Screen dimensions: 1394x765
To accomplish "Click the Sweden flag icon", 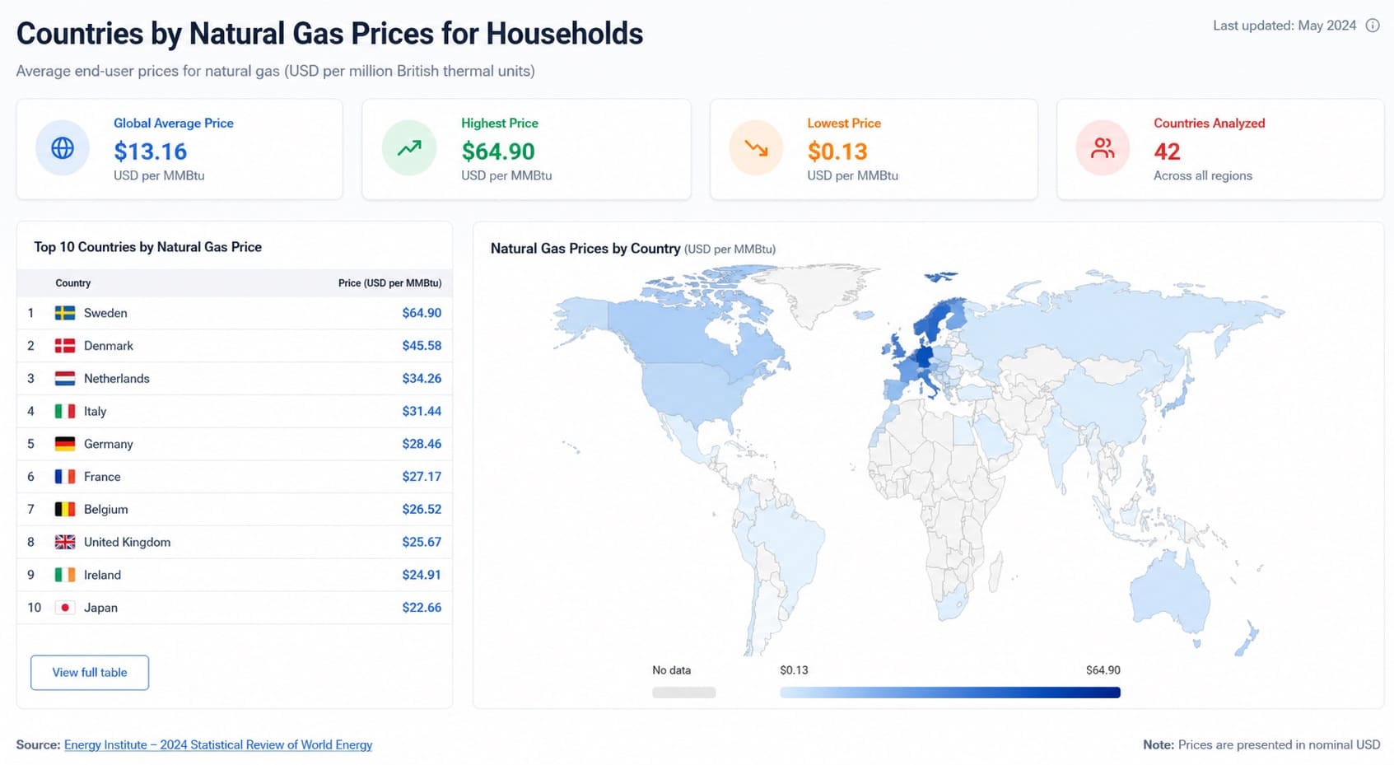I will pos(65,313).
